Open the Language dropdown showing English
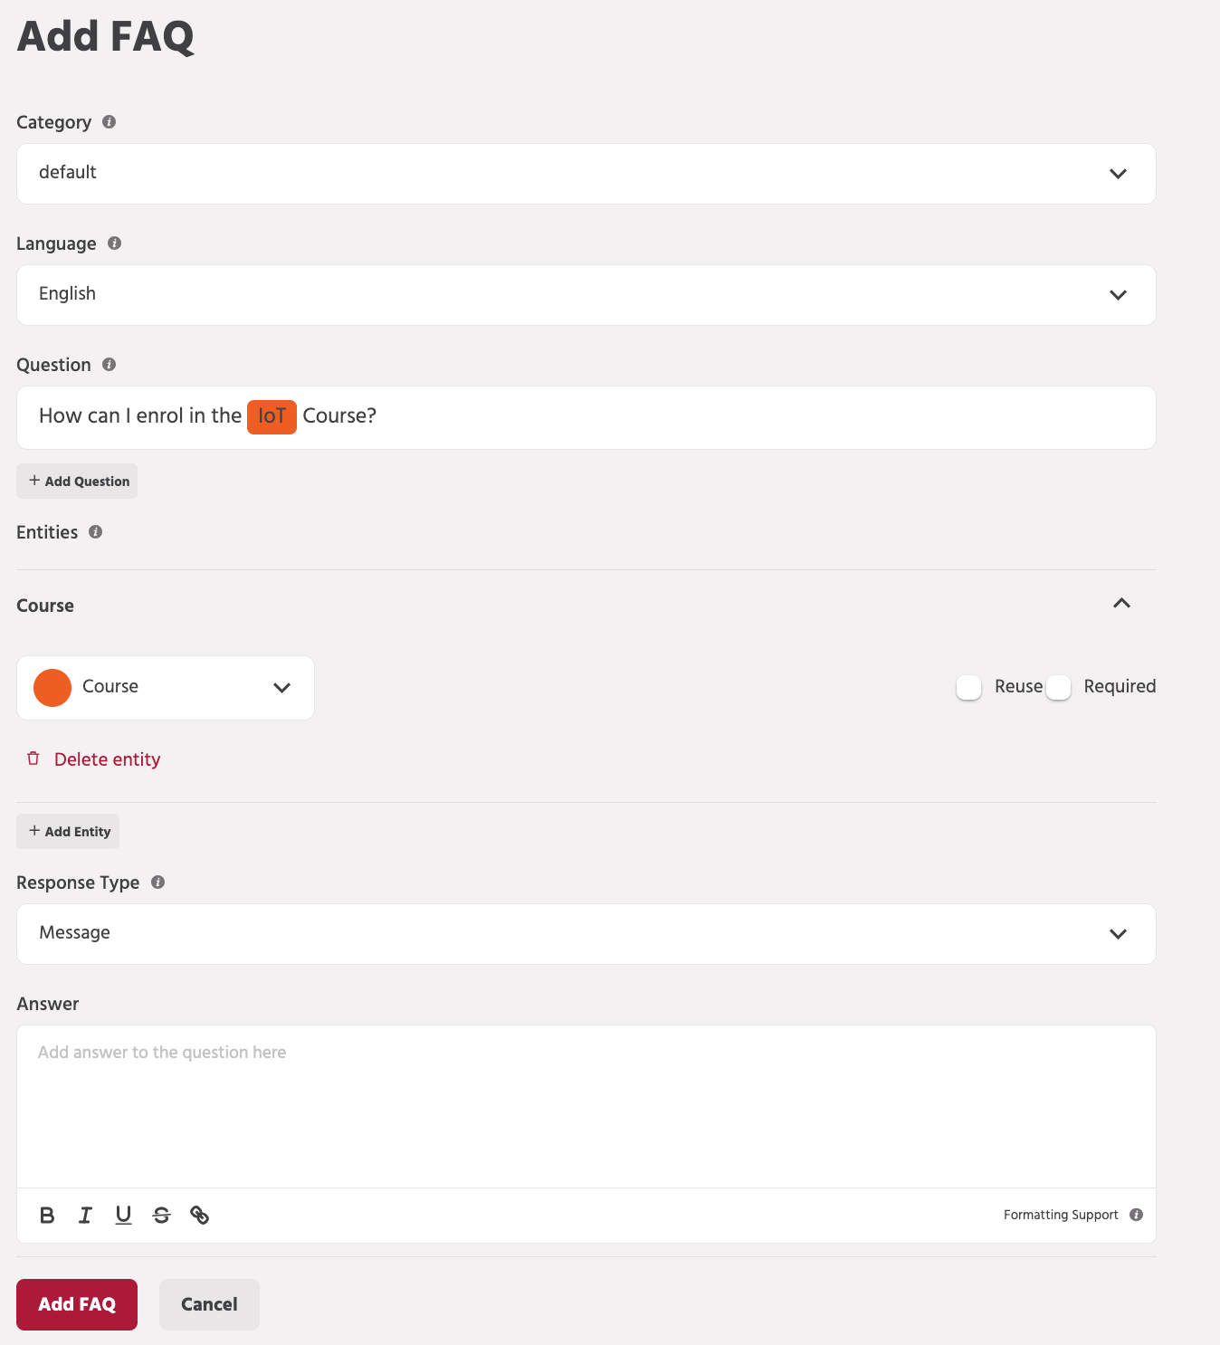The width and height of the screenshot is (1220, 1345). coord(586,295)
